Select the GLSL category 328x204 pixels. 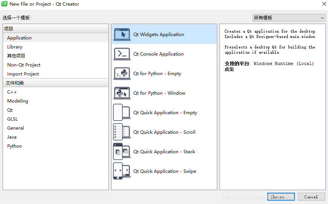(56, 119)
